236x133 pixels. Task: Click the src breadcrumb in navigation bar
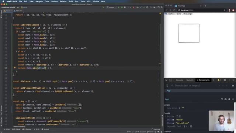point(18,7)
